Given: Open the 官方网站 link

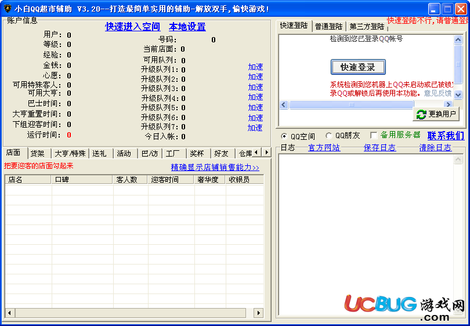Looking at the screenshot, I should [x=324, y=148].
